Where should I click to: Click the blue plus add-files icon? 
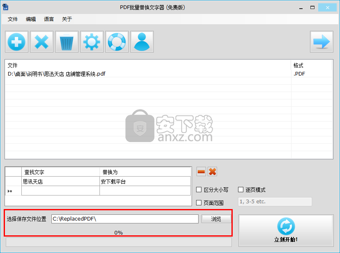(x=17, y=41)
